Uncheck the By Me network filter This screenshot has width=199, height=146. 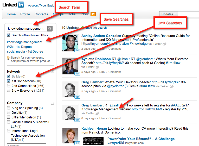click(9, 76)
